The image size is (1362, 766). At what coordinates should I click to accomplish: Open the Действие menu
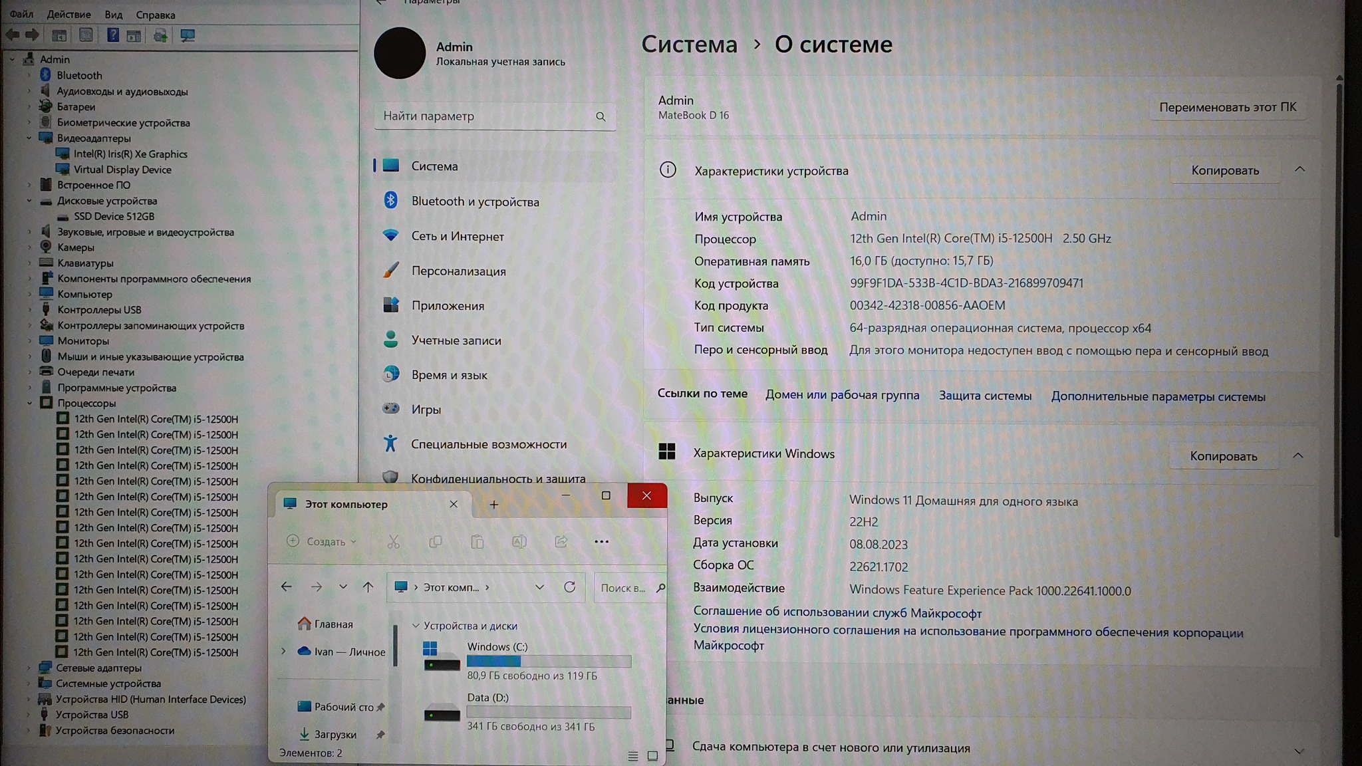68,14
